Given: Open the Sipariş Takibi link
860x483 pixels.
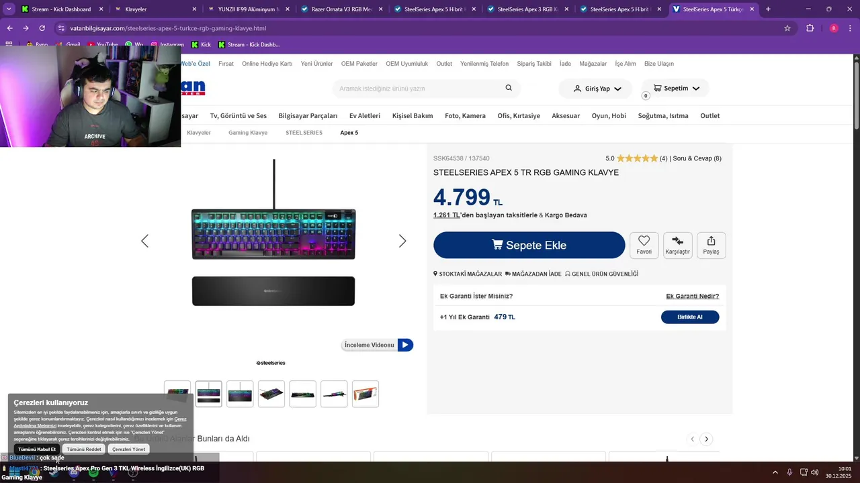Looking at the screenshot, I should point(534,64).
